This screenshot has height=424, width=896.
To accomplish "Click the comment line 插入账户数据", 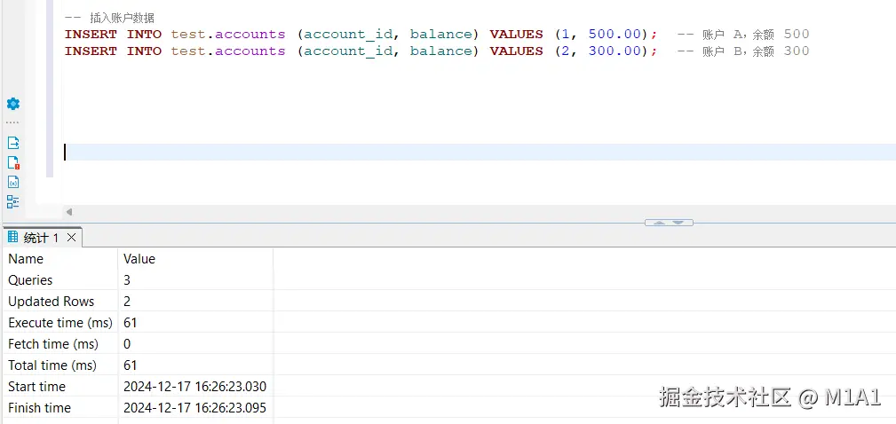I will (x=110, y=19).
